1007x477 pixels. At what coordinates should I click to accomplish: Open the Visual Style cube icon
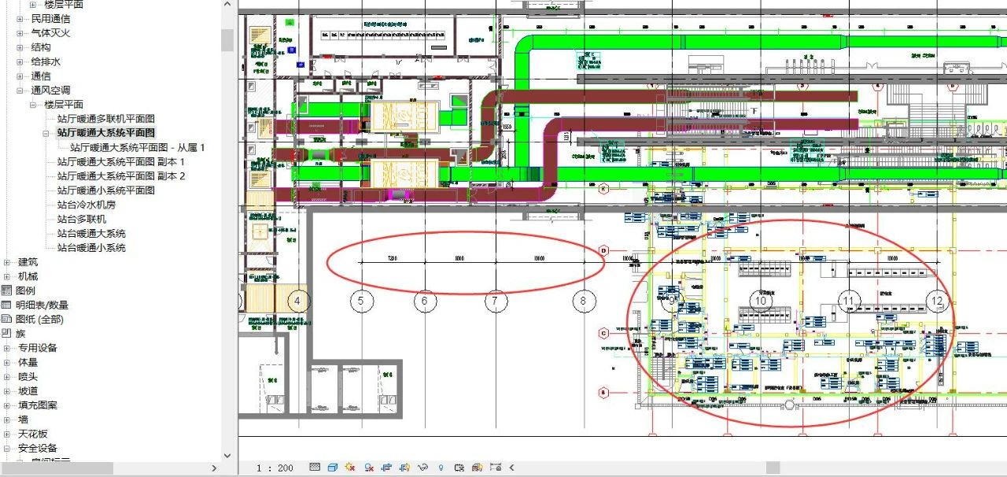333,468
